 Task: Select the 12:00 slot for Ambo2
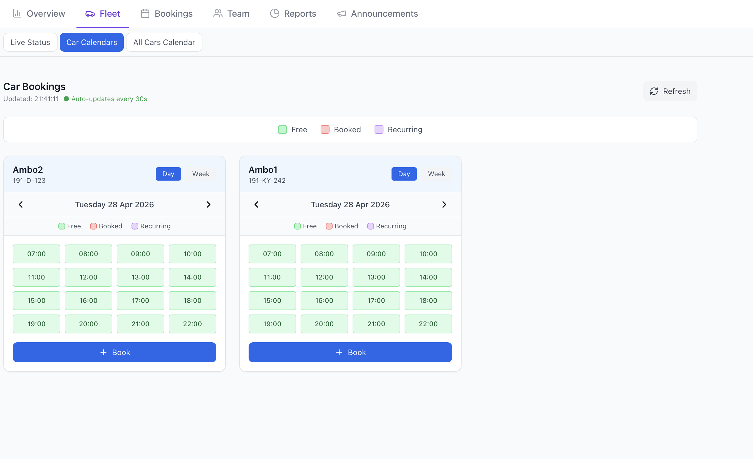point(88,277)
